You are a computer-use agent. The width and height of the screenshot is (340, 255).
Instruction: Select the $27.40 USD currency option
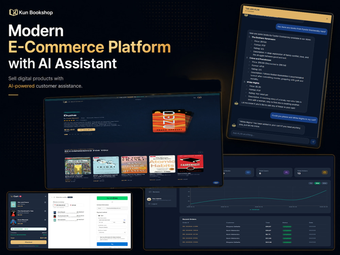[x=76, y=205]
